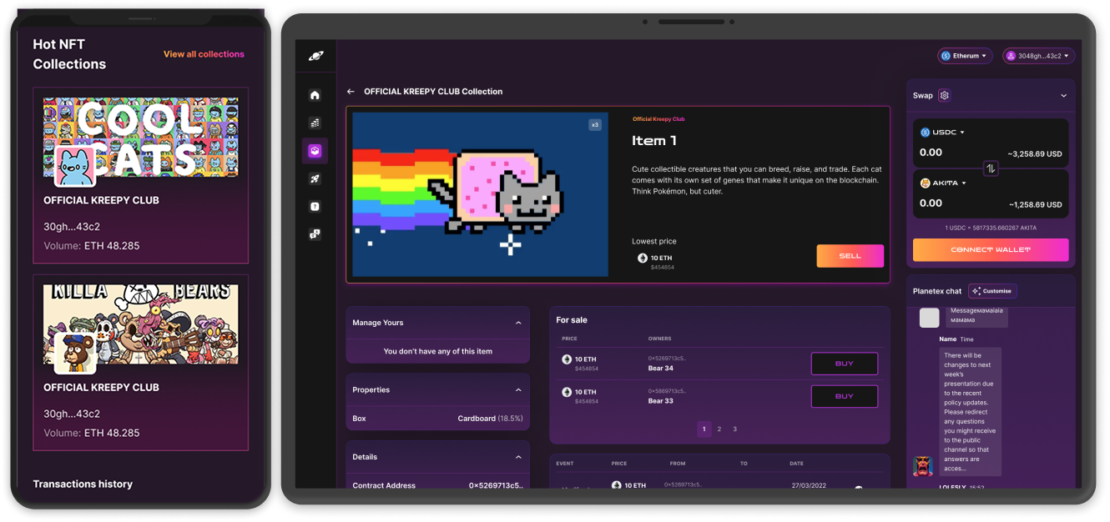
Task: Open the question mark help sidebar icon
Action: 315,206
